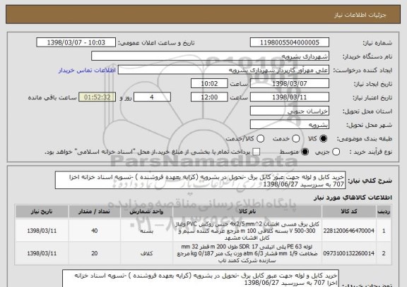Screen dimensions: 407x287
Task: Click need date 1398/03/11 in row 1
Action: pyautogui.click(x=42, y=231)
